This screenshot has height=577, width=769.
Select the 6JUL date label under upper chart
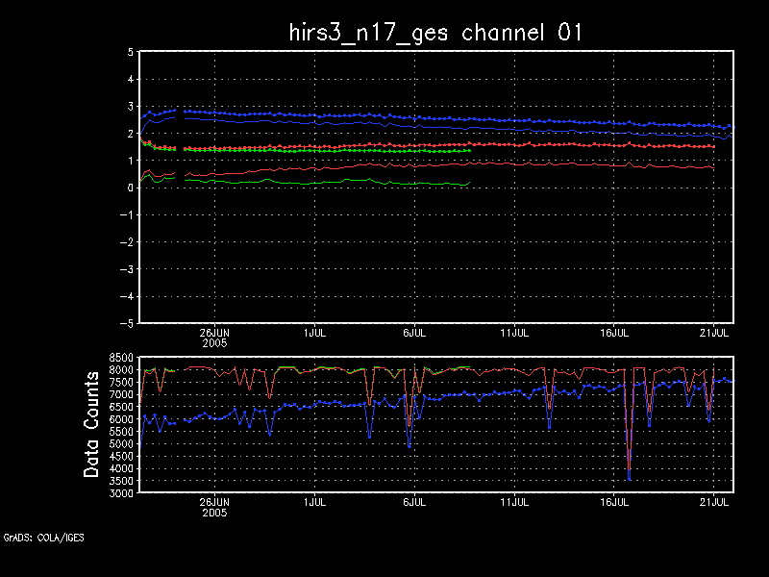(x=413, y=332)
